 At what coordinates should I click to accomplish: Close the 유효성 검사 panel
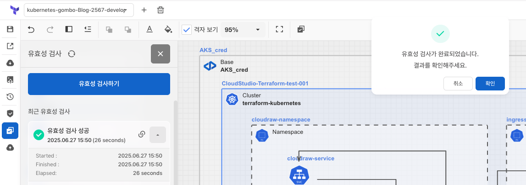161,54
